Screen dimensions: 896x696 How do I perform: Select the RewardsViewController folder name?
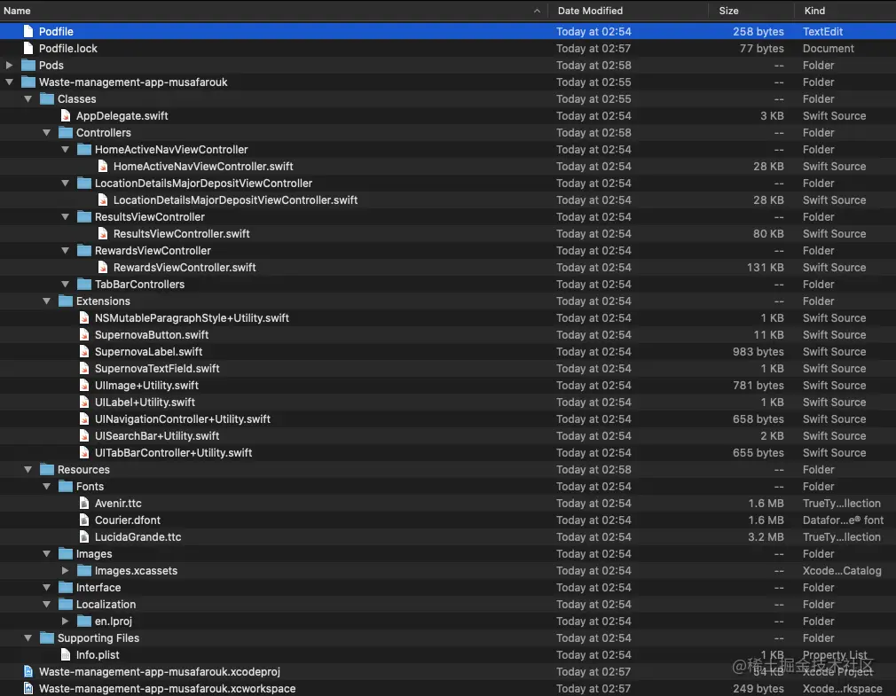[153, 251]
